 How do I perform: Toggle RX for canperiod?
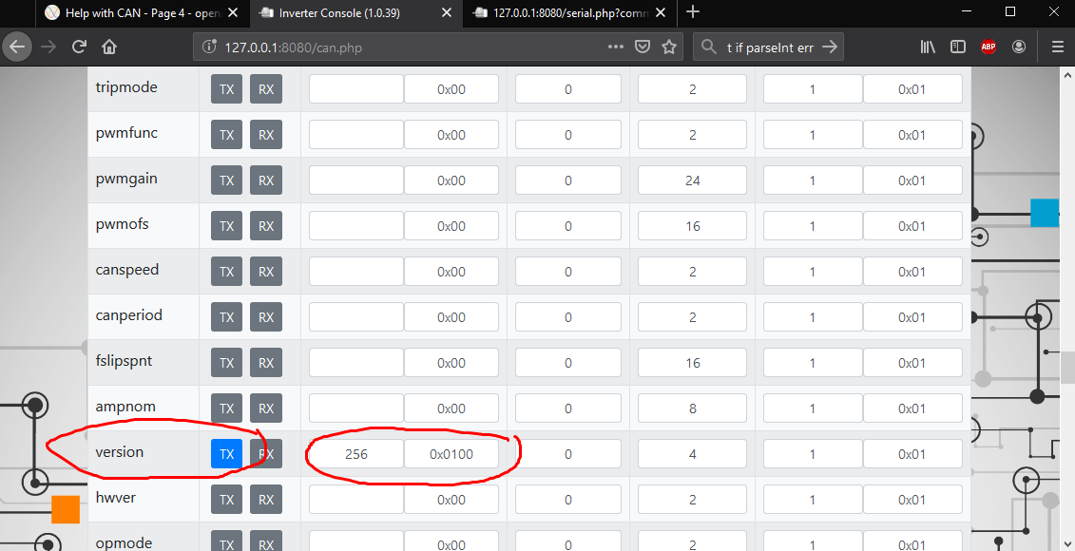point(266,317)
